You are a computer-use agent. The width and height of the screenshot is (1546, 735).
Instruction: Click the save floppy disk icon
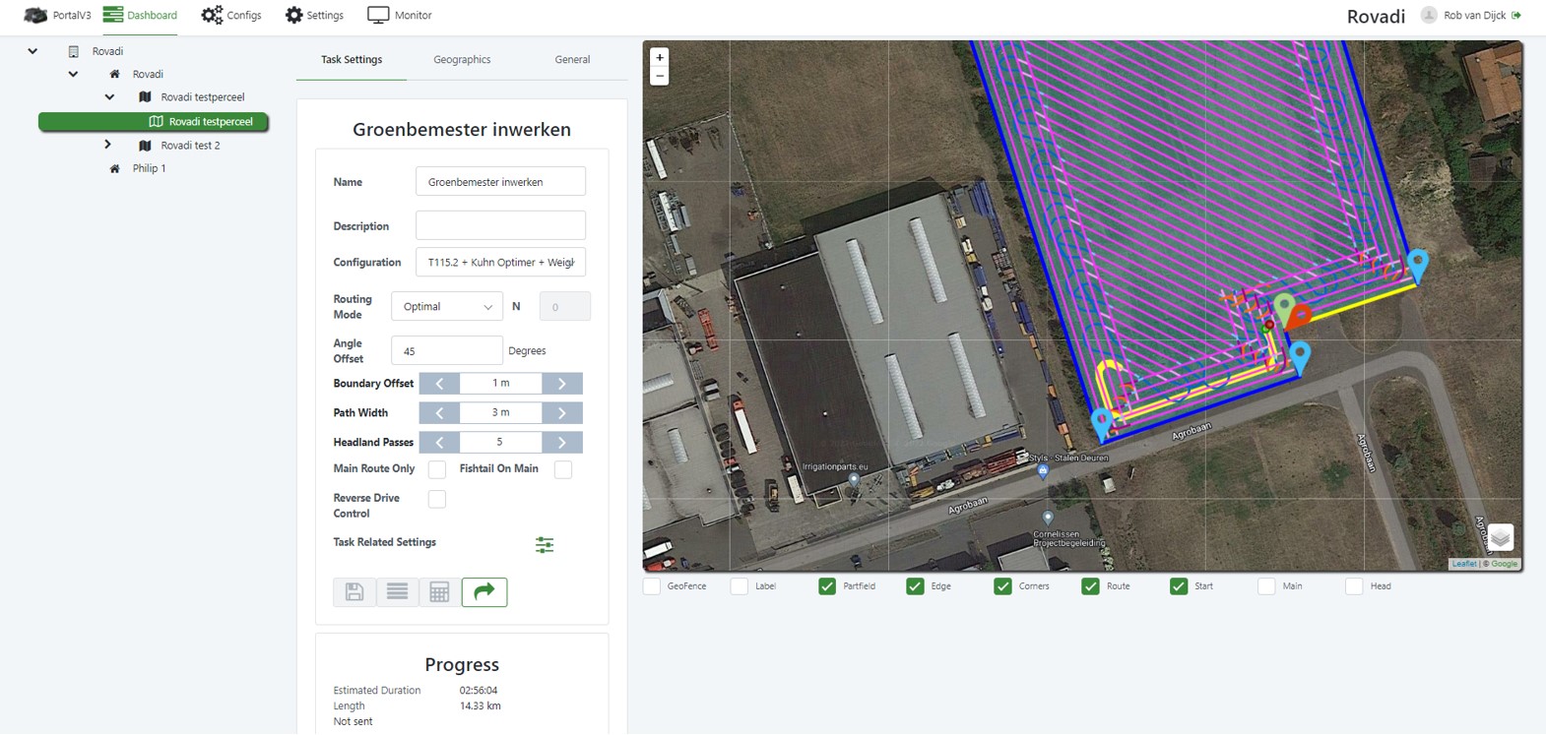coord(354,591)
